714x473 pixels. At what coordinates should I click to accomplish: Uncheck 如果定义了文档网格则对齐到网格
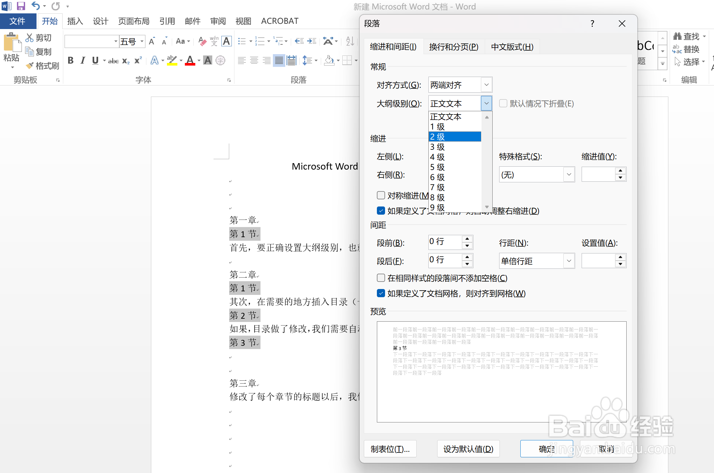(x=381, y=293)
